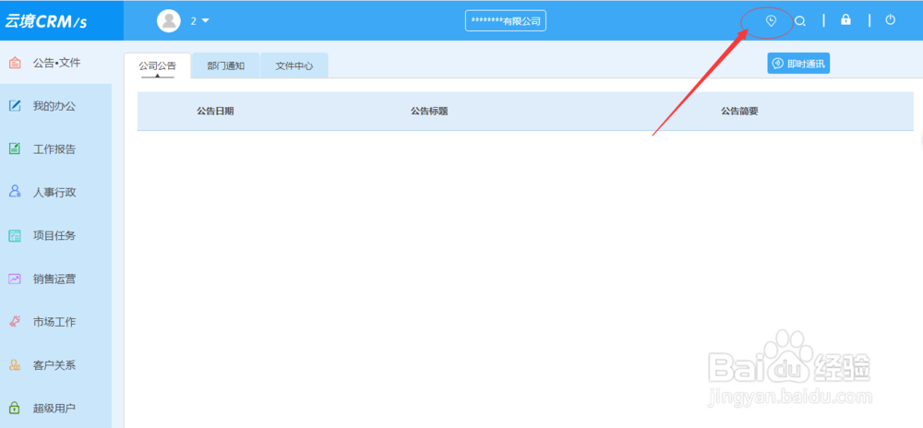Open 公告•文件 menu label
Image resolution: width=923 pixels, height=428 pixels.
point(56,63)
